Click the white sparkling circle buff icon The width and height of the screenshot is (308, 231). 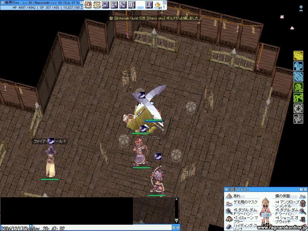click(298, 108)
